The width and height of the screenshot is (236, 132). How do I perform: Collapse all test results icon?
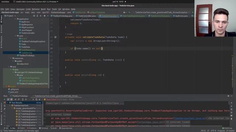[26, 99]
